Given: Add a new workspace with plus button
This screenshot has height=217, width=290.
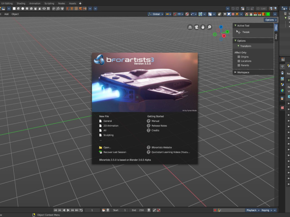Looking at the screenshot, I should tap(80, 3).
